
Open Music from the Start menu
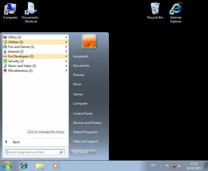(77, 84)
